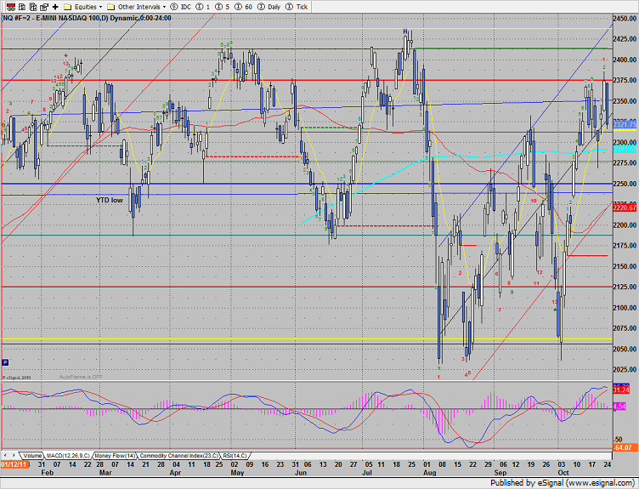Click the red 31.24 MACD value label
639x489 pixels.
(621, 390)
